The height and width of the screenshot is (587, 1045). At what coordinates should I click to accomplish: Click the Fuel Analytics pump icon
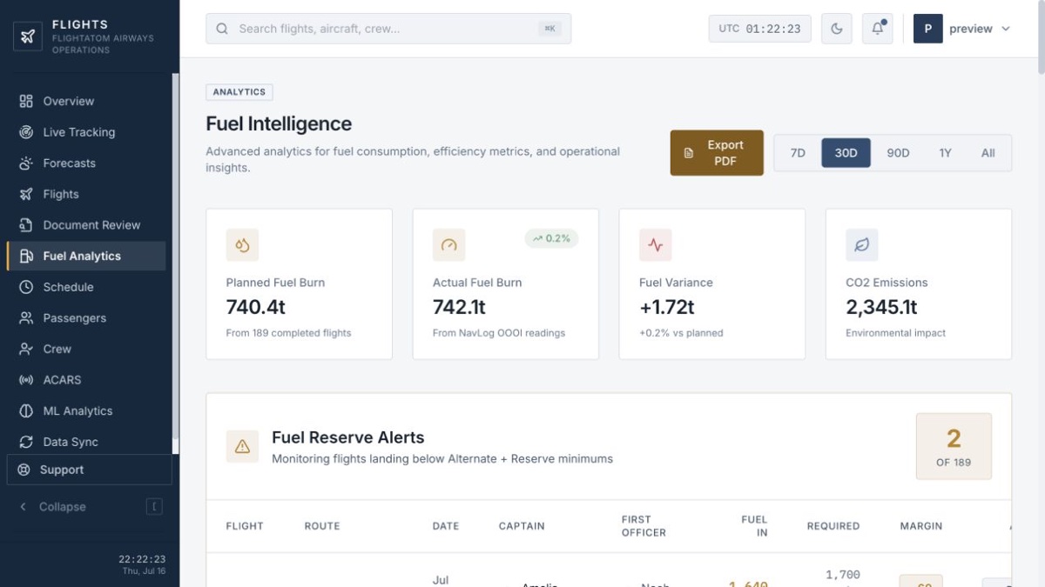click(26, 257)
